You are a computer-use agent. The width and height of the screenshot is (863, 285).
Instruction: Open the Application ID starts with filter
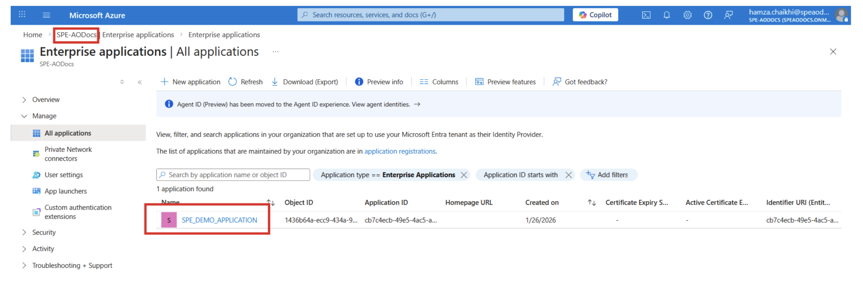pos(520,175)
